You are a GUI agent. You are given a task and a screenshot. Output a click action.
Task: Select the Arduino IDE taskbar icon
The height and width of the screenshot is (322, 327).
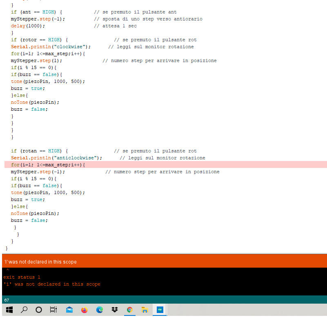[160, 310]
